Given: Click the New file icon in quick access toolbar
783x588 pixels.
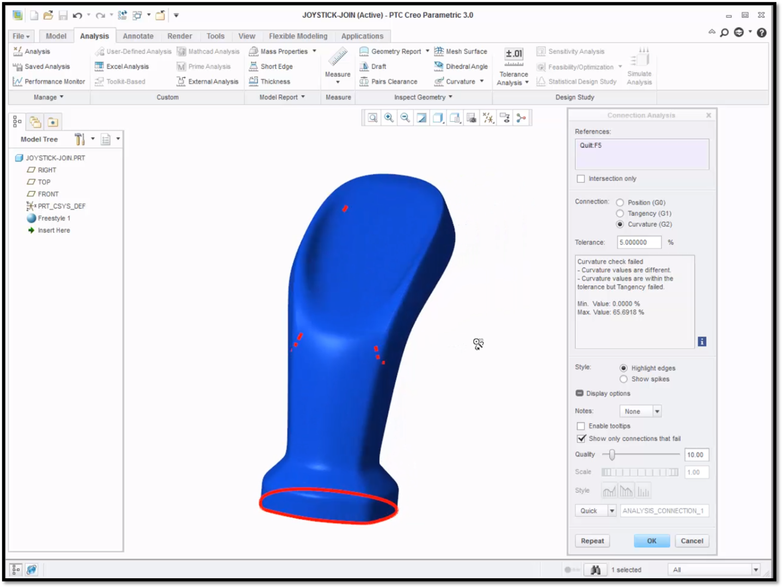Looking at the screenshot, I should pyautogui.click(x=34, y=15).
